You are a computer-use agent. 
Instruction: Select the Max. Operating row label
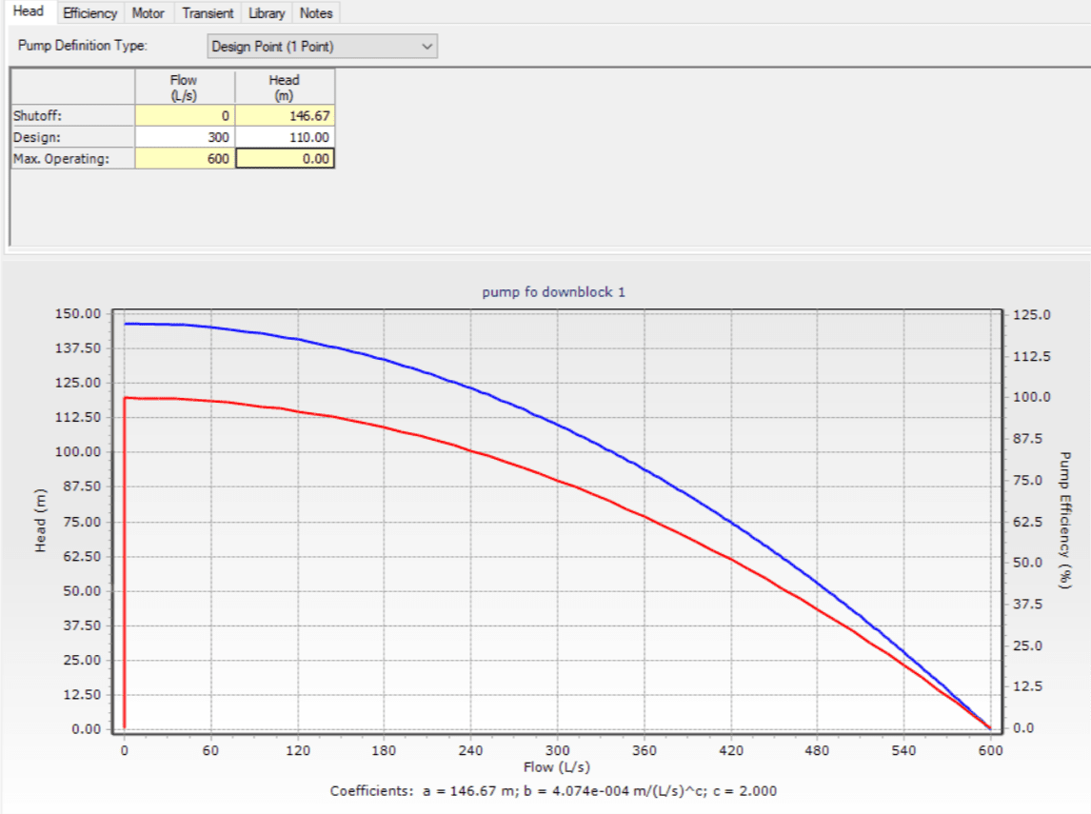(x=73, y=159)
